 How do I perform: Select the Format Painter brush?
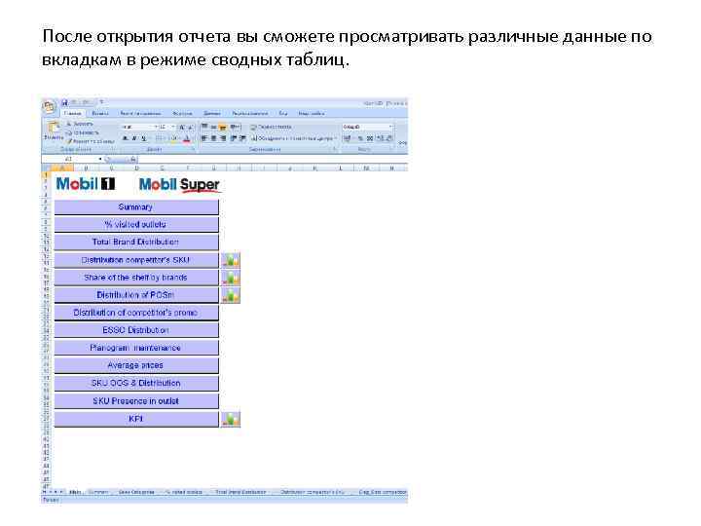tap(91, 141)
